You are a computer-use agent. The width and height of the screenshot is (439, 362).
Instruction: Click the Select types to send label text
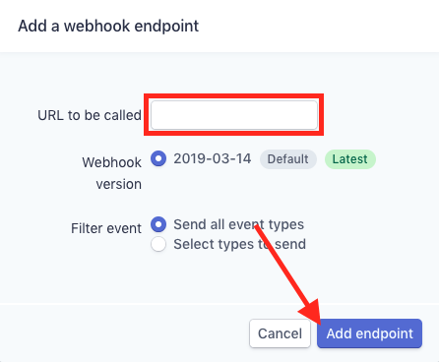(x=239, y=244)
